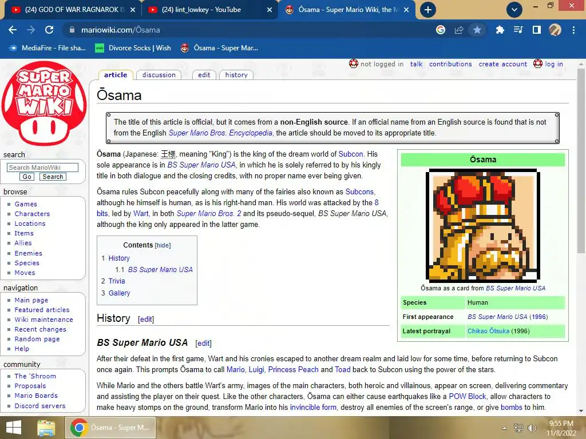586x439 pixels.
Task: Click the Super Mario Wiki mushroom logo
Action: click(44, 103)
